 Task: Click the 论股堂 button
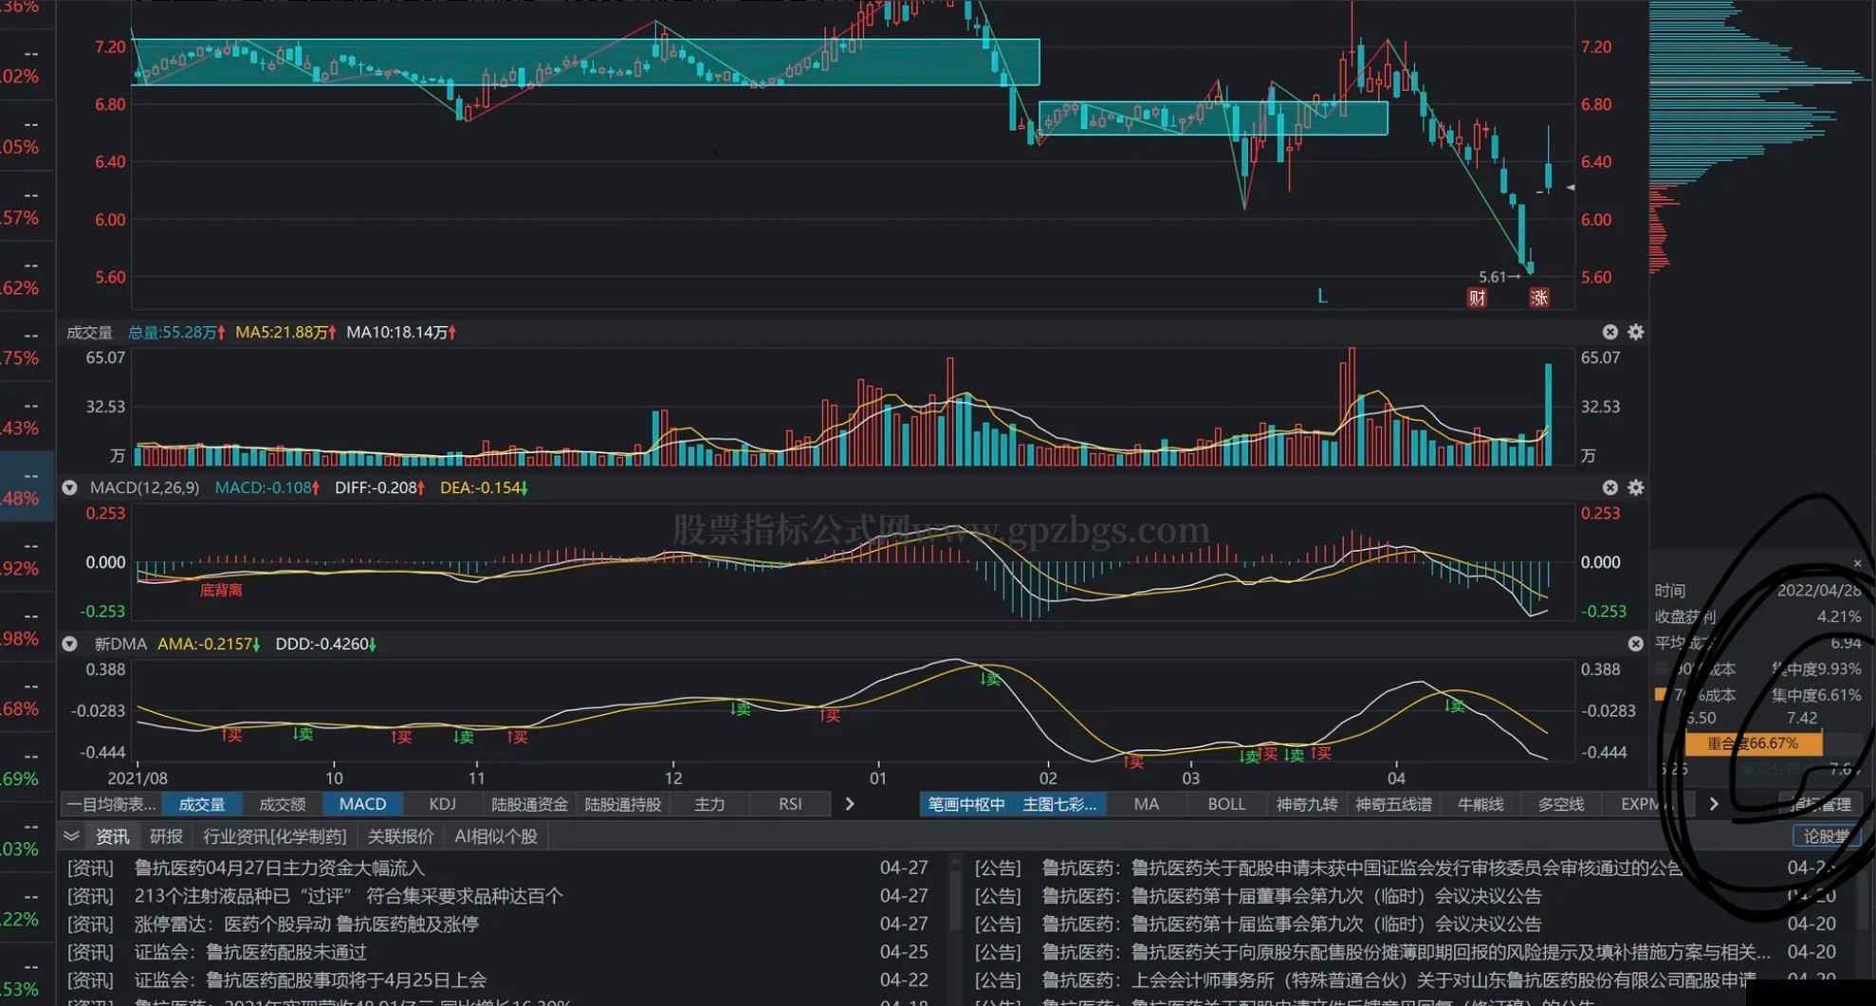tap(1826, 836)
